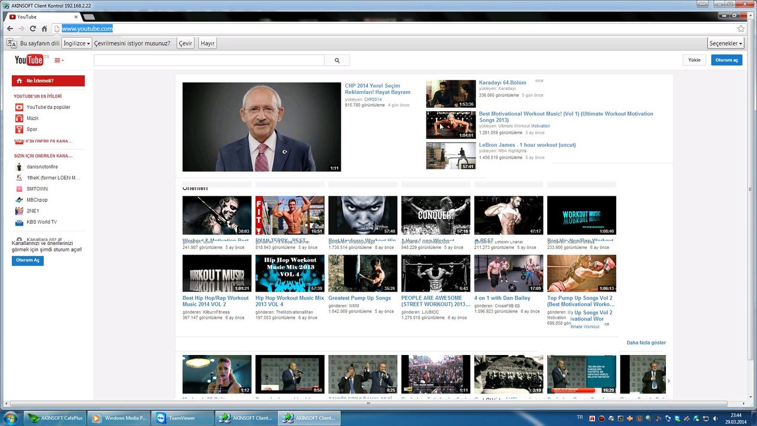The height and width of the screenshot is (426, 757).
Task: Open the Karadayı 64.Bölüm thumbnail
Action: [451, 93]
